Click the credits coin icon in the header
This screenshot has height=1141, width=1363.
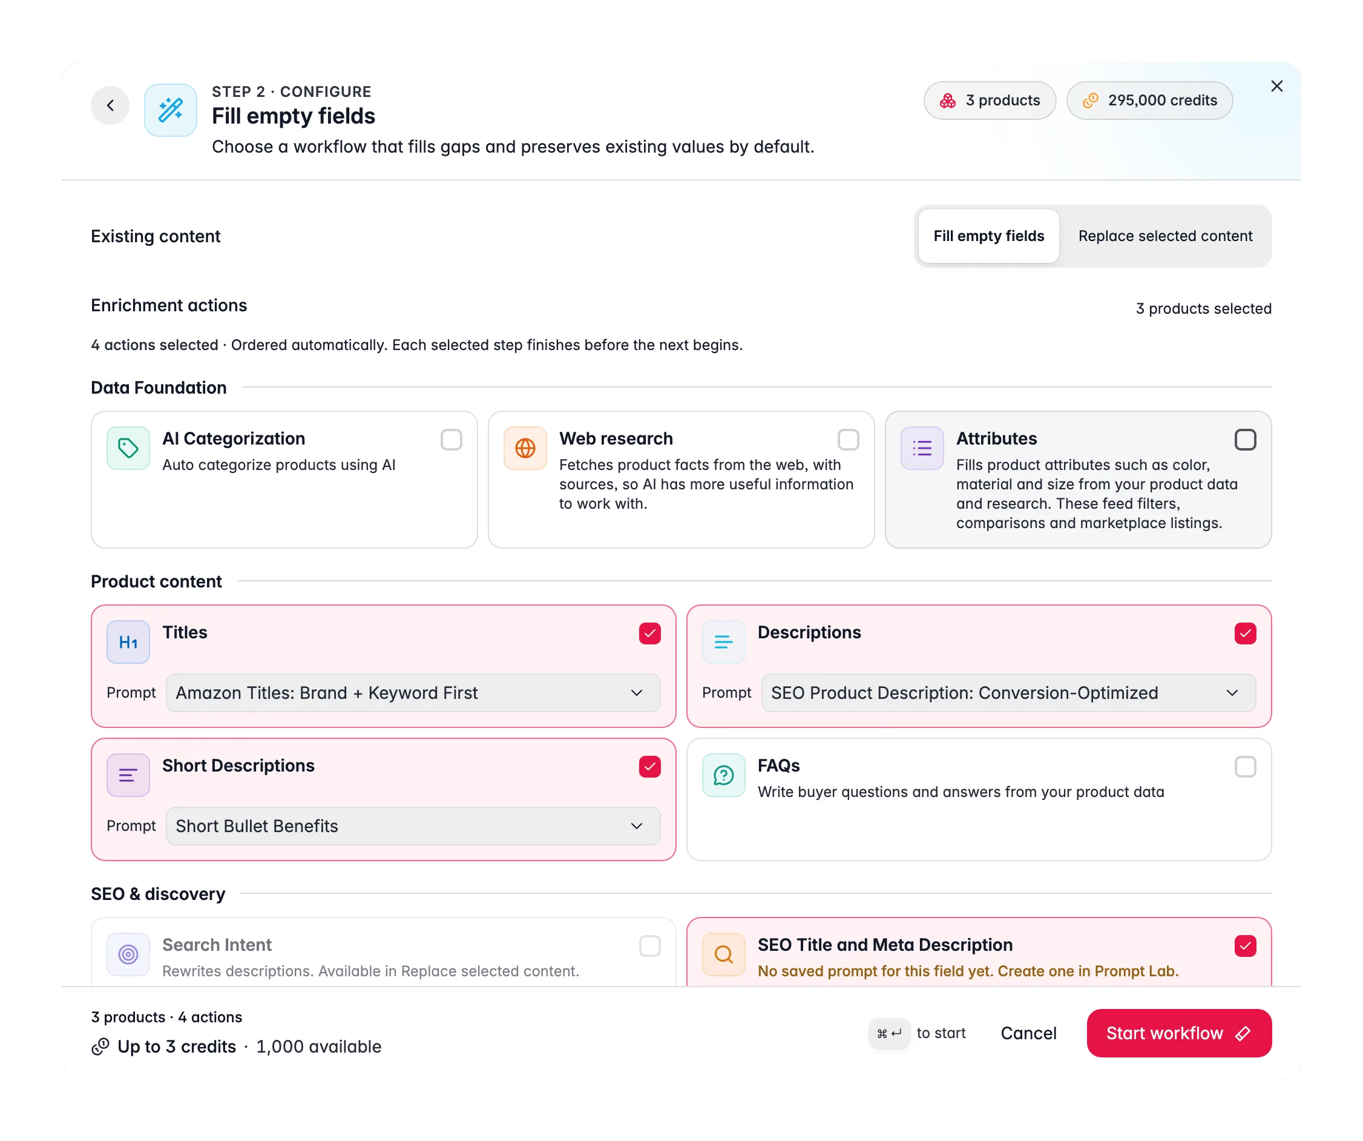point(1091,101)
